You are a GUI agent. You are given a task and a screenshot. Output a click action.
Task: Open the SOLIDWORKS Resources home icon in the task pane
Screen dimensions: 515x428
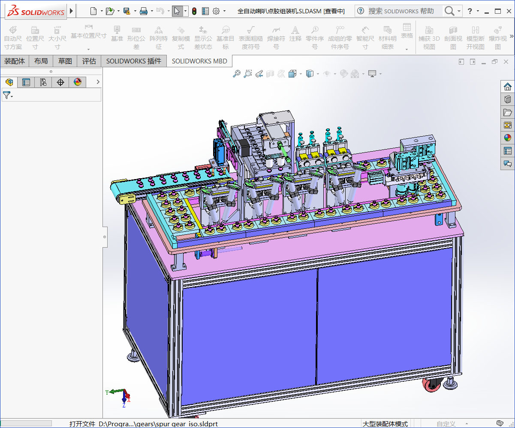pos(508,87)
